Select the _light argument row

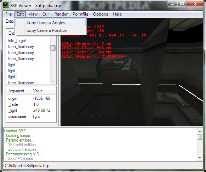point(31,110)
